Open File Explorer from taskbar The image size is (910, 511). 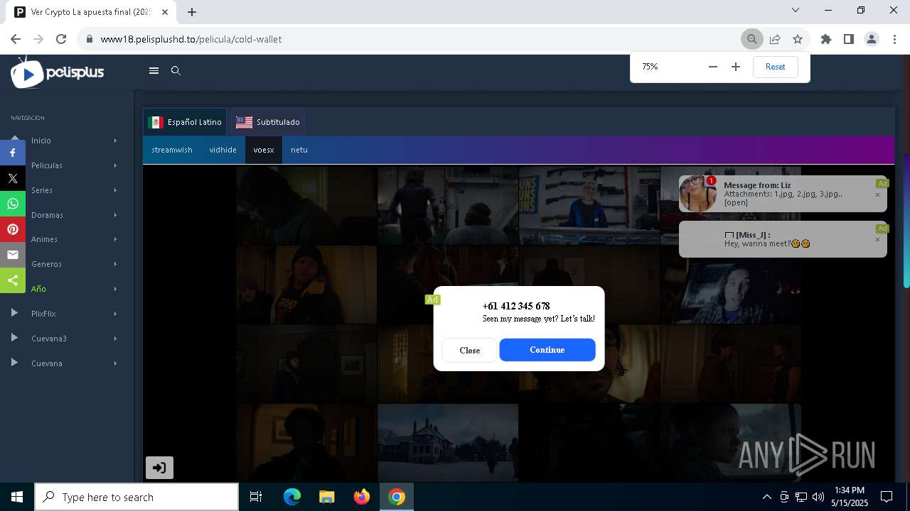click(327, 497)
